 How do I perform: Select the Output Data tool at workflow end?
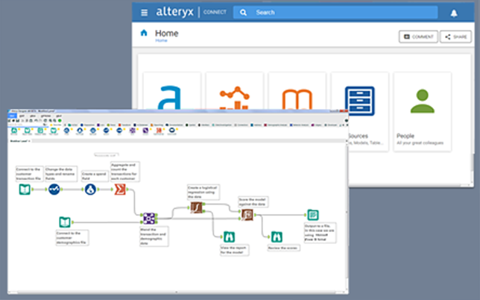click(x=313, y=215)
